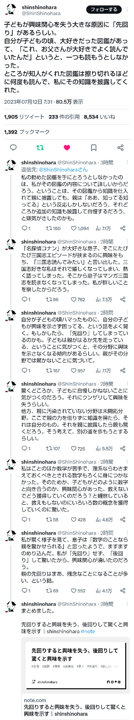This screenshot has width=134, height=720.
Task: View analytics of reply with 7.3万 views
Action: tap(104, 300)
